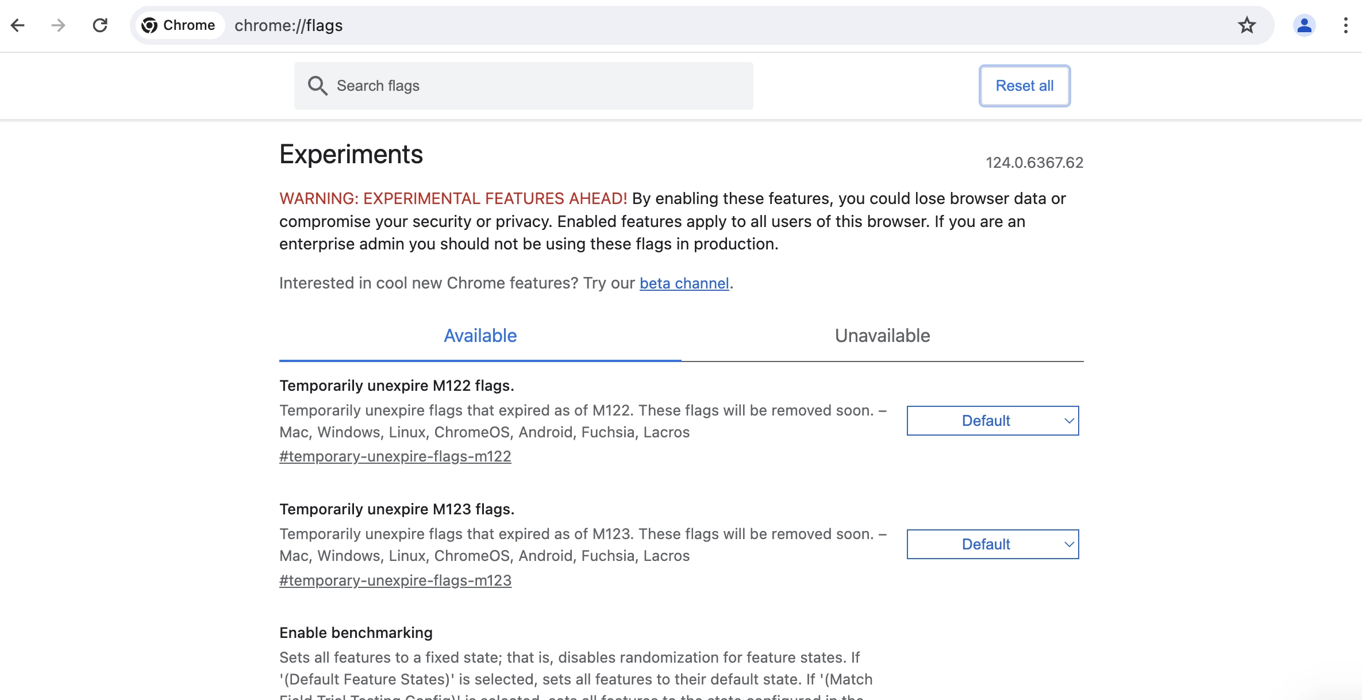The width and height of the screenshot is (1362, 700).
Task: Switch to the Unavailable tab
Action: 882,336
